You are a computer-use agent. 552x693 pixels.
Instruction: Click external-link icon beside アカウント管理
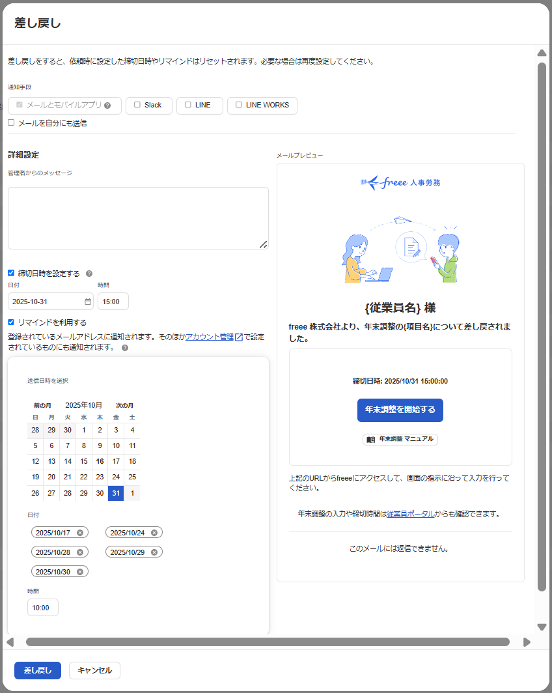coord(239,337)
